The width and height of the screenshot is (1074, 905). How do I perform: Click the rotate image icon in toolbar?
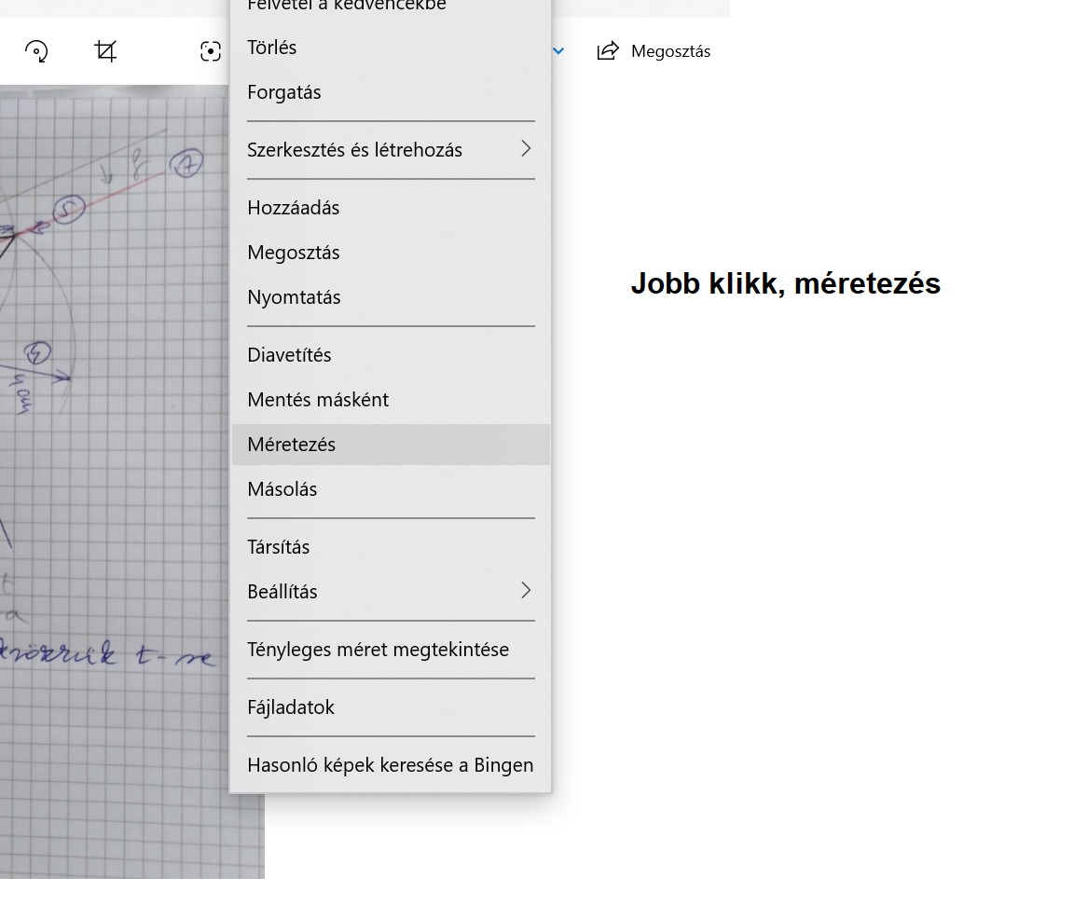click(36, 51)
